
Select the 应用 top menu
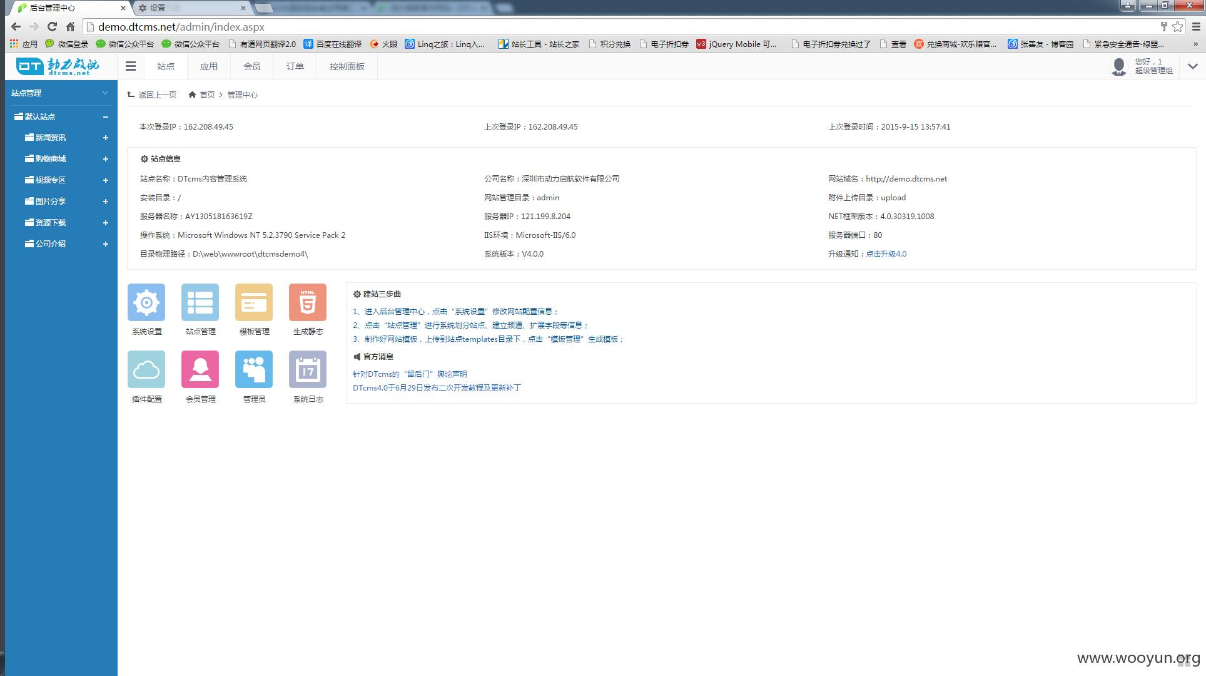(x=209, y=66)
